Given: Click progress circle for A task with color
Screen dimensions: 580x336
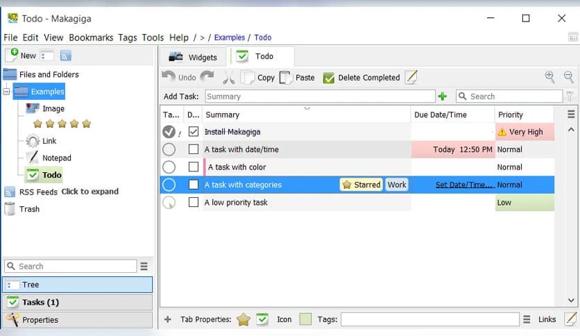Looking at the screenshot, I should point(169,167).
